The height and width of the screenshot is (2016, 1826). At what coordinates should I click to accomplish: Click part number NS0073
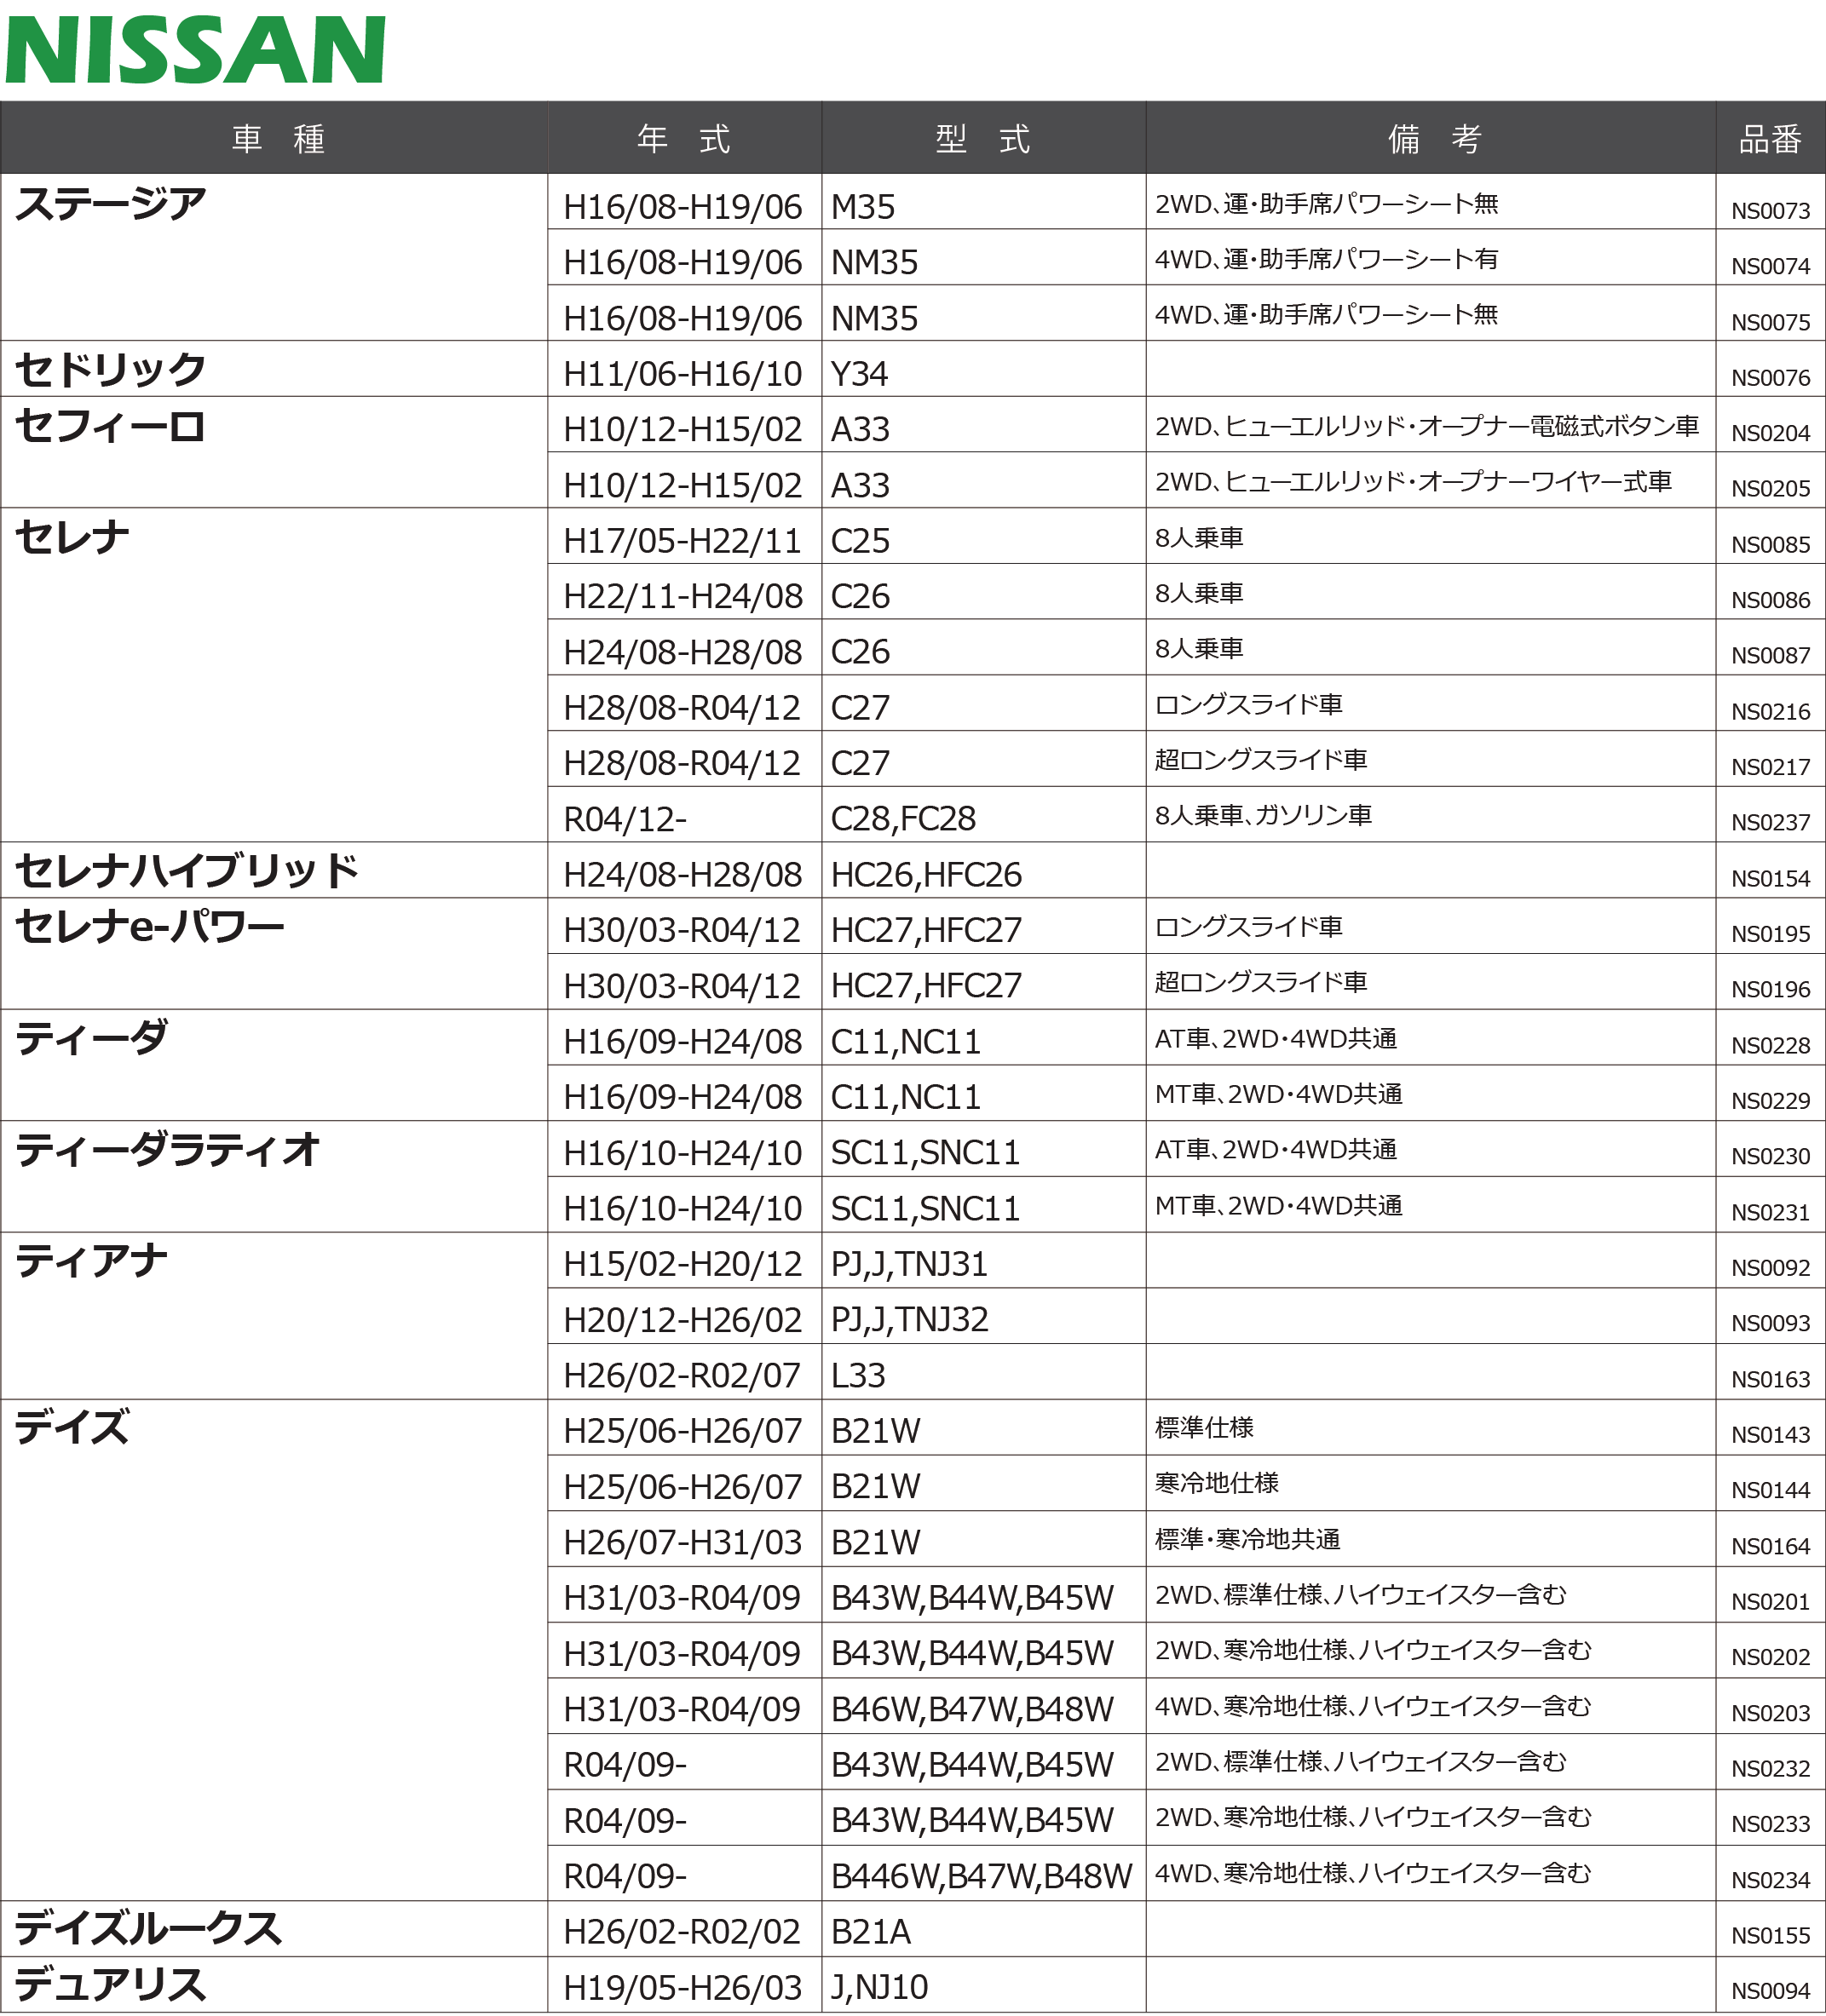click(1770, 211)
